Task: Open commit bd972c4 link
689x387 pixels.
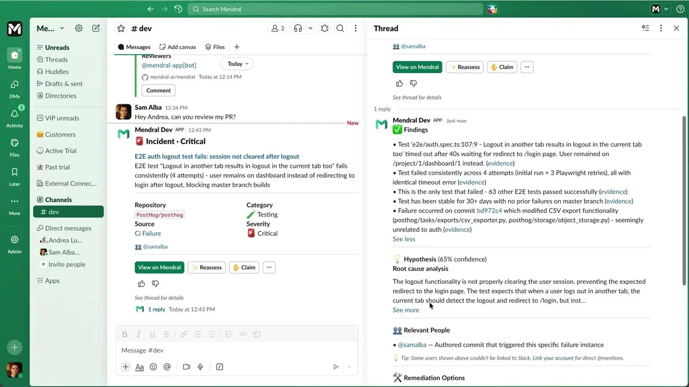Action: (x=489, y=211)
